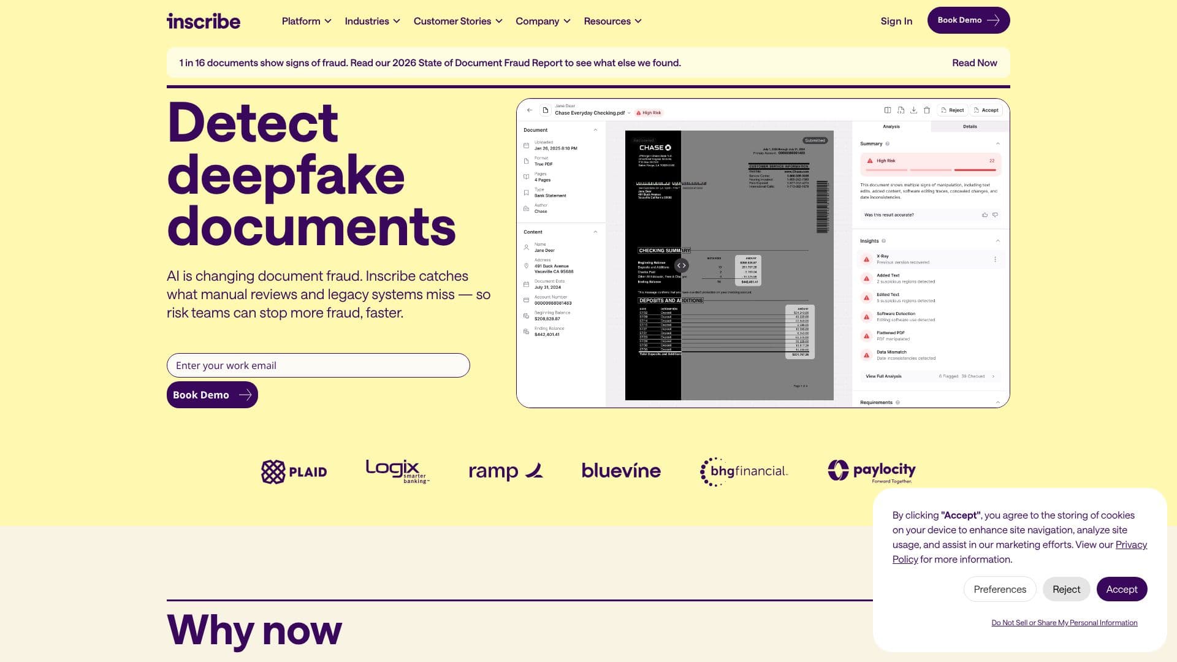Switch to the Details tab
The height and width of the screenshot is (662, 1177).
click(970, 126)
